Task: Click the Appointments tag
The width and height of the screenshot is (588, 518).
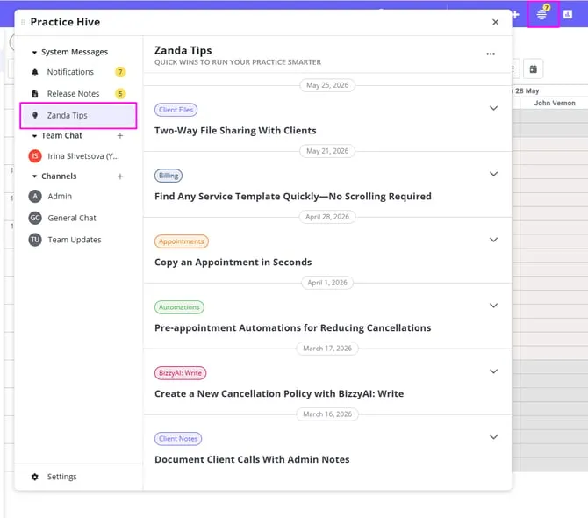Action: (x=182, y=241)
